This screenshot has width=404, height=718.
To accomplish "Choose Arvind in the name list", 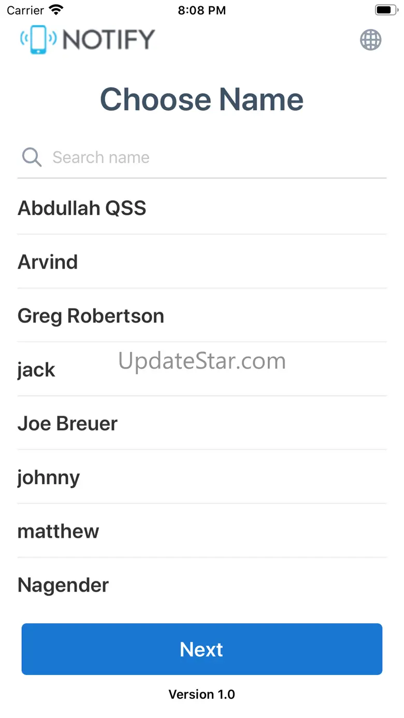I will (202, 262).
